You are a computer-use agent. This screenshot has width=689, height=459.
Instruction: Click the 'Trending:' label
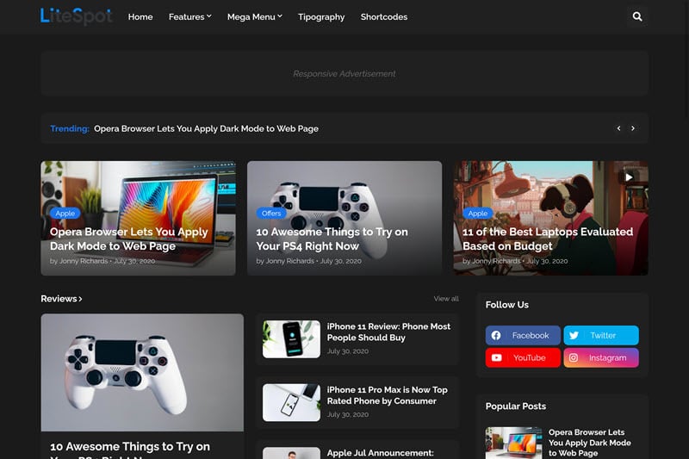pyautogui.click(x=70, y=128)
